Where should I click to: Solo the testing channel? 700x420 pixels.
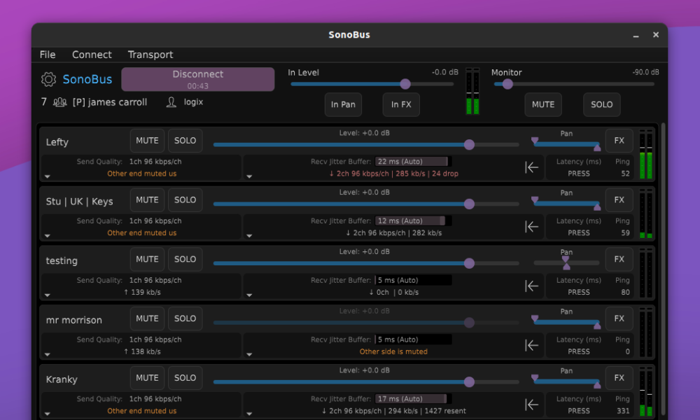(x=185, y=259)
